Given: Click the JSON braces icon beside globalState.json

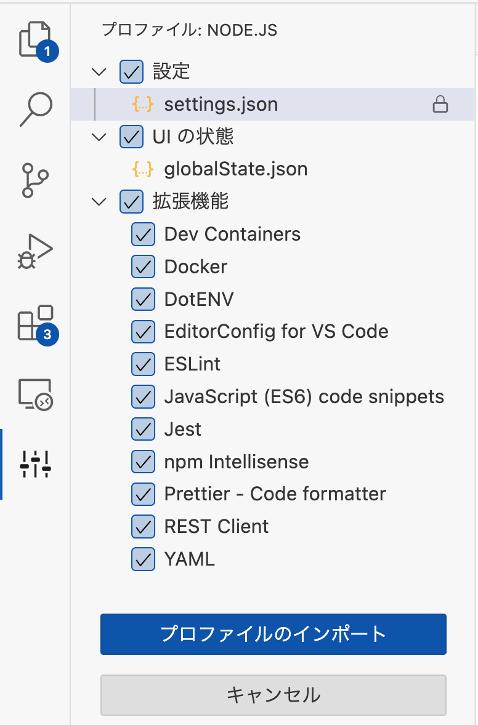Looking at the screenshot, I should pyautogui.click(x=142, y=169).
